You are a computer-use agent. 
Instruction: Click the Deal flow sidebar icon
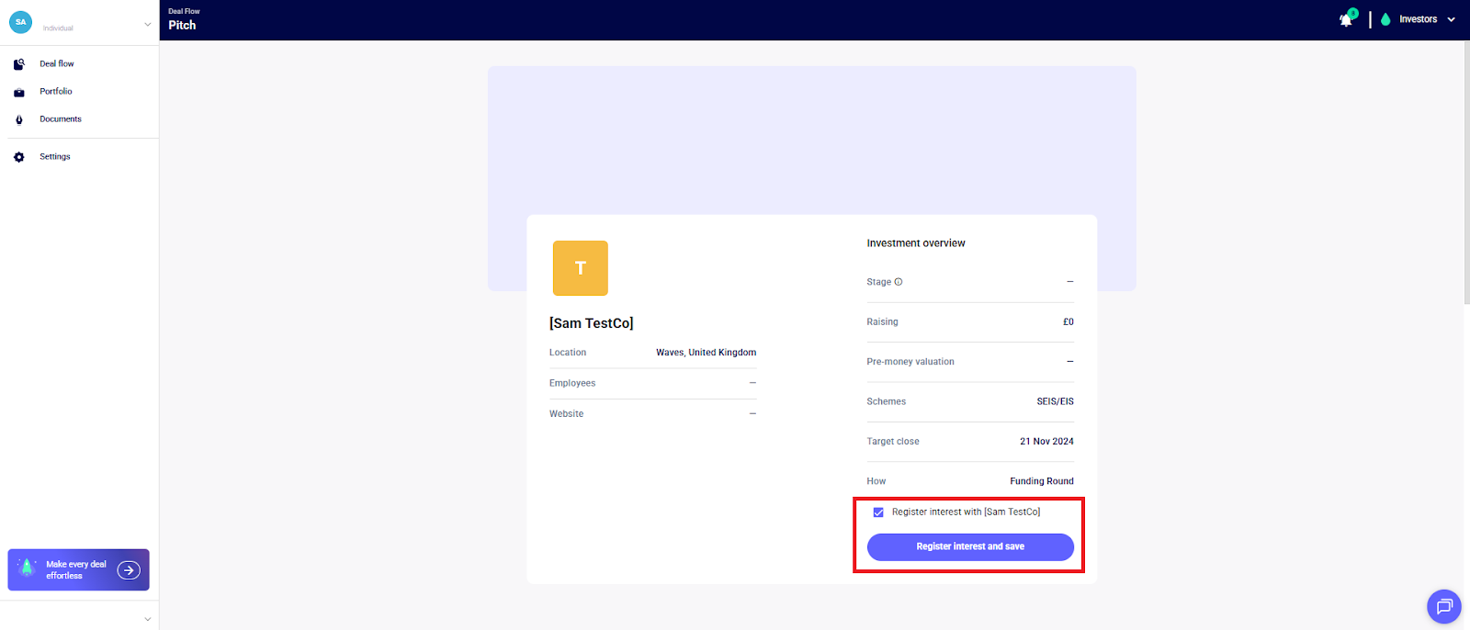pos(19,64)
